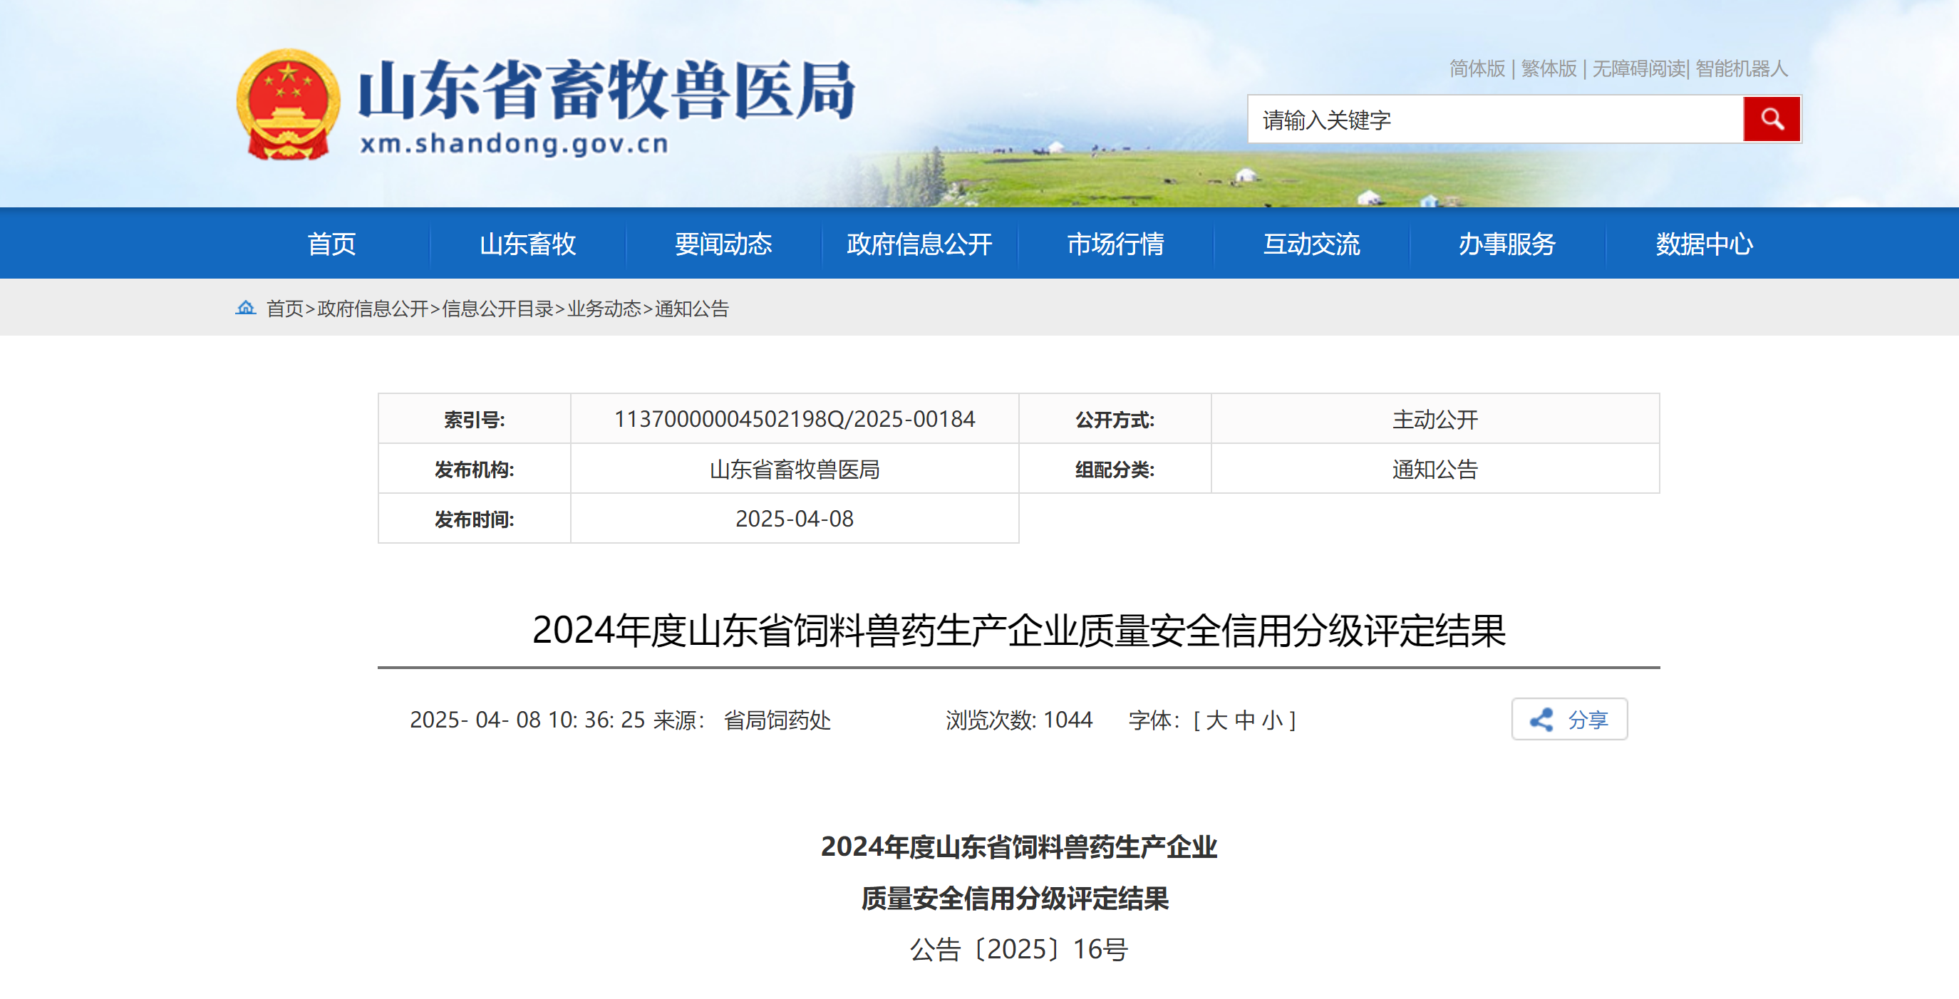Click the share icon button 分享

pyautogui.click(x=1568, y=718)
